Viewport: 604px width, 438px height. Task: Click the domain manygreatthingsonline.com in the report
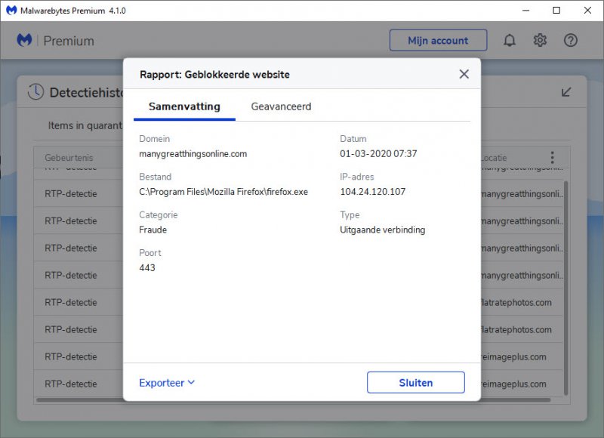pos(193,154)
